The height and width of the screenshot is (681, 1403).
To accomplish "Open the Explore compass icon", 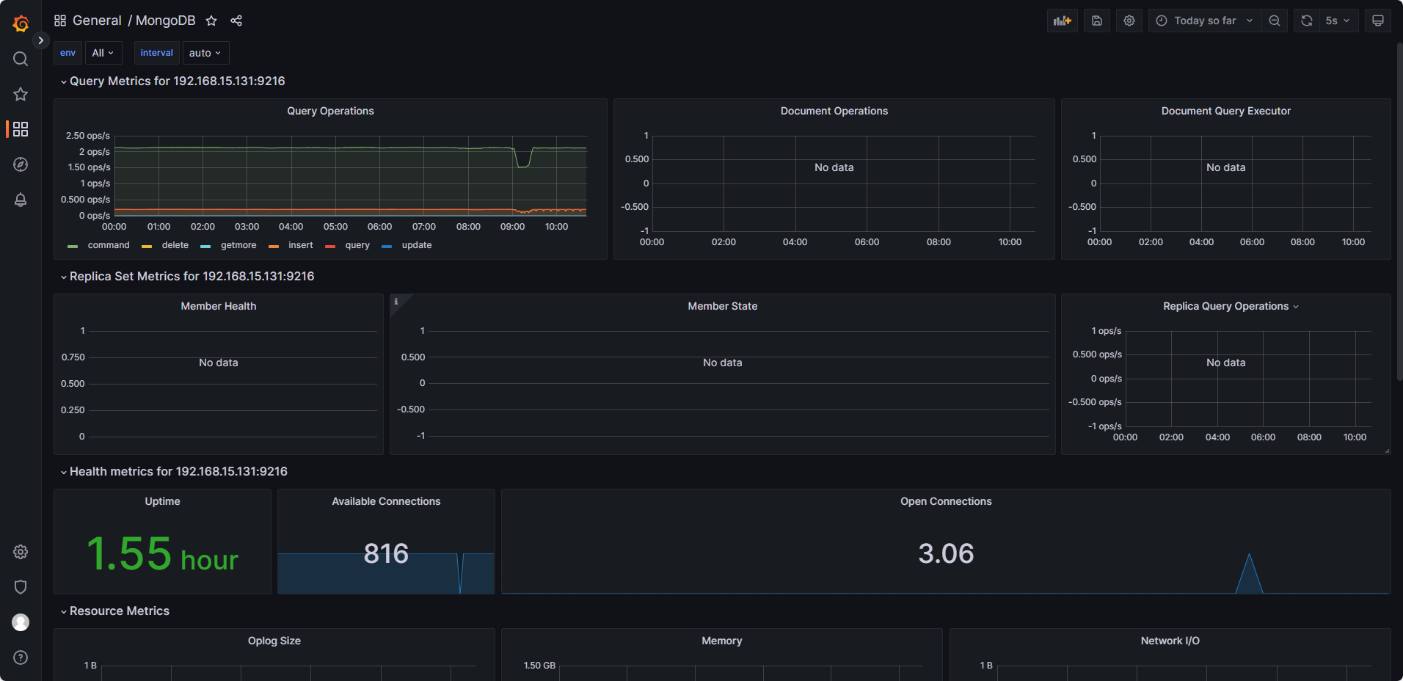I will click(21, 164).
